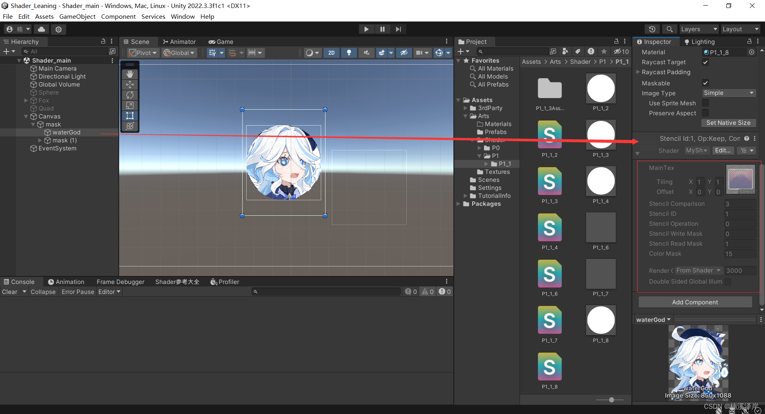Click the Pause button
Screen dimensions: 765x414
(x=382, y=29)
